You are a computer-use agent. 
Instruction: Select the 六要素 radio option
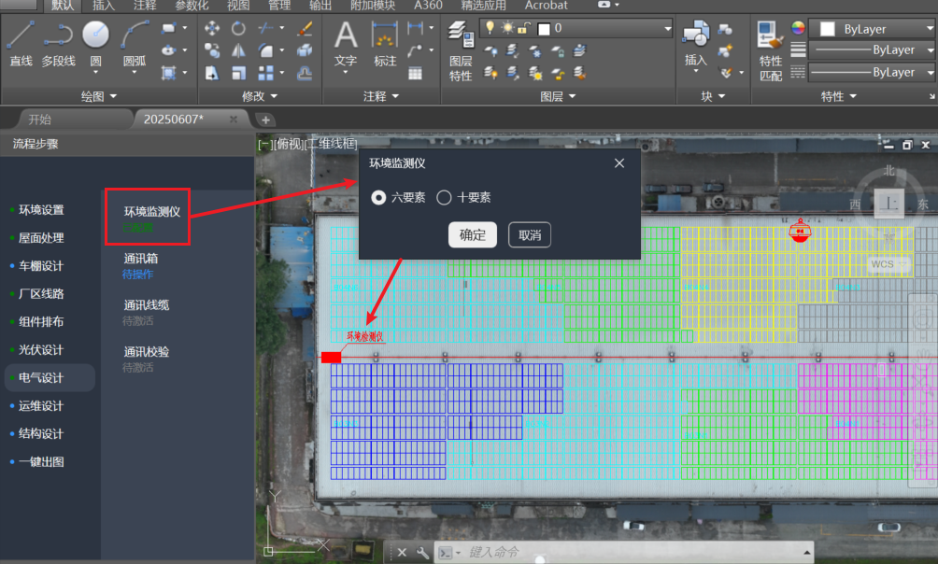tap(378, 197)
